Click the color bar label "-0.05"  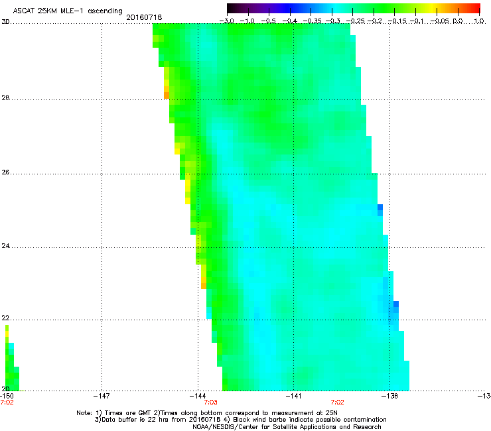pyautogui.click(x=440, y=21)
